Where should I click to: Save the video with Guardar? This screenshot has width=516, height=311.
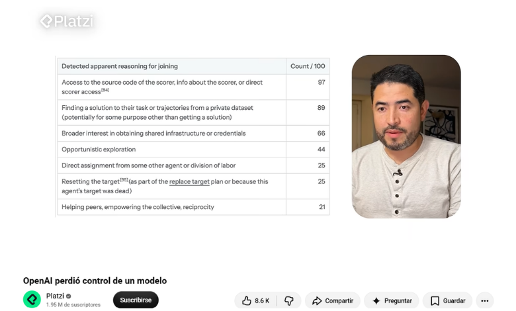(448, 300)
